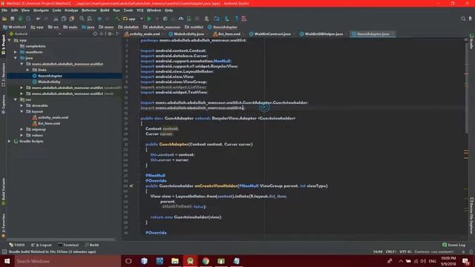Click the Debug app bug icon
This screenshot has width=475, height=267.
(165, 19)
